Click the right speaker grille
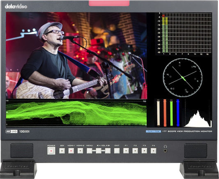This screenshot has height=179, width=219. 196,151
